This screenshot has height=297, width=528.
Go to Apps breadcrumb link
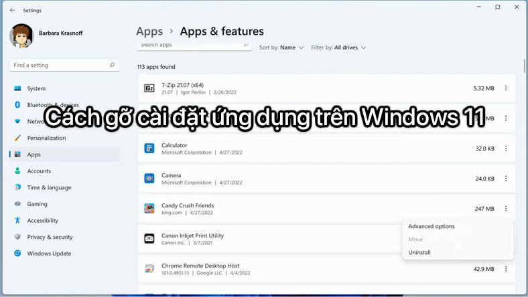coord(149,31)
